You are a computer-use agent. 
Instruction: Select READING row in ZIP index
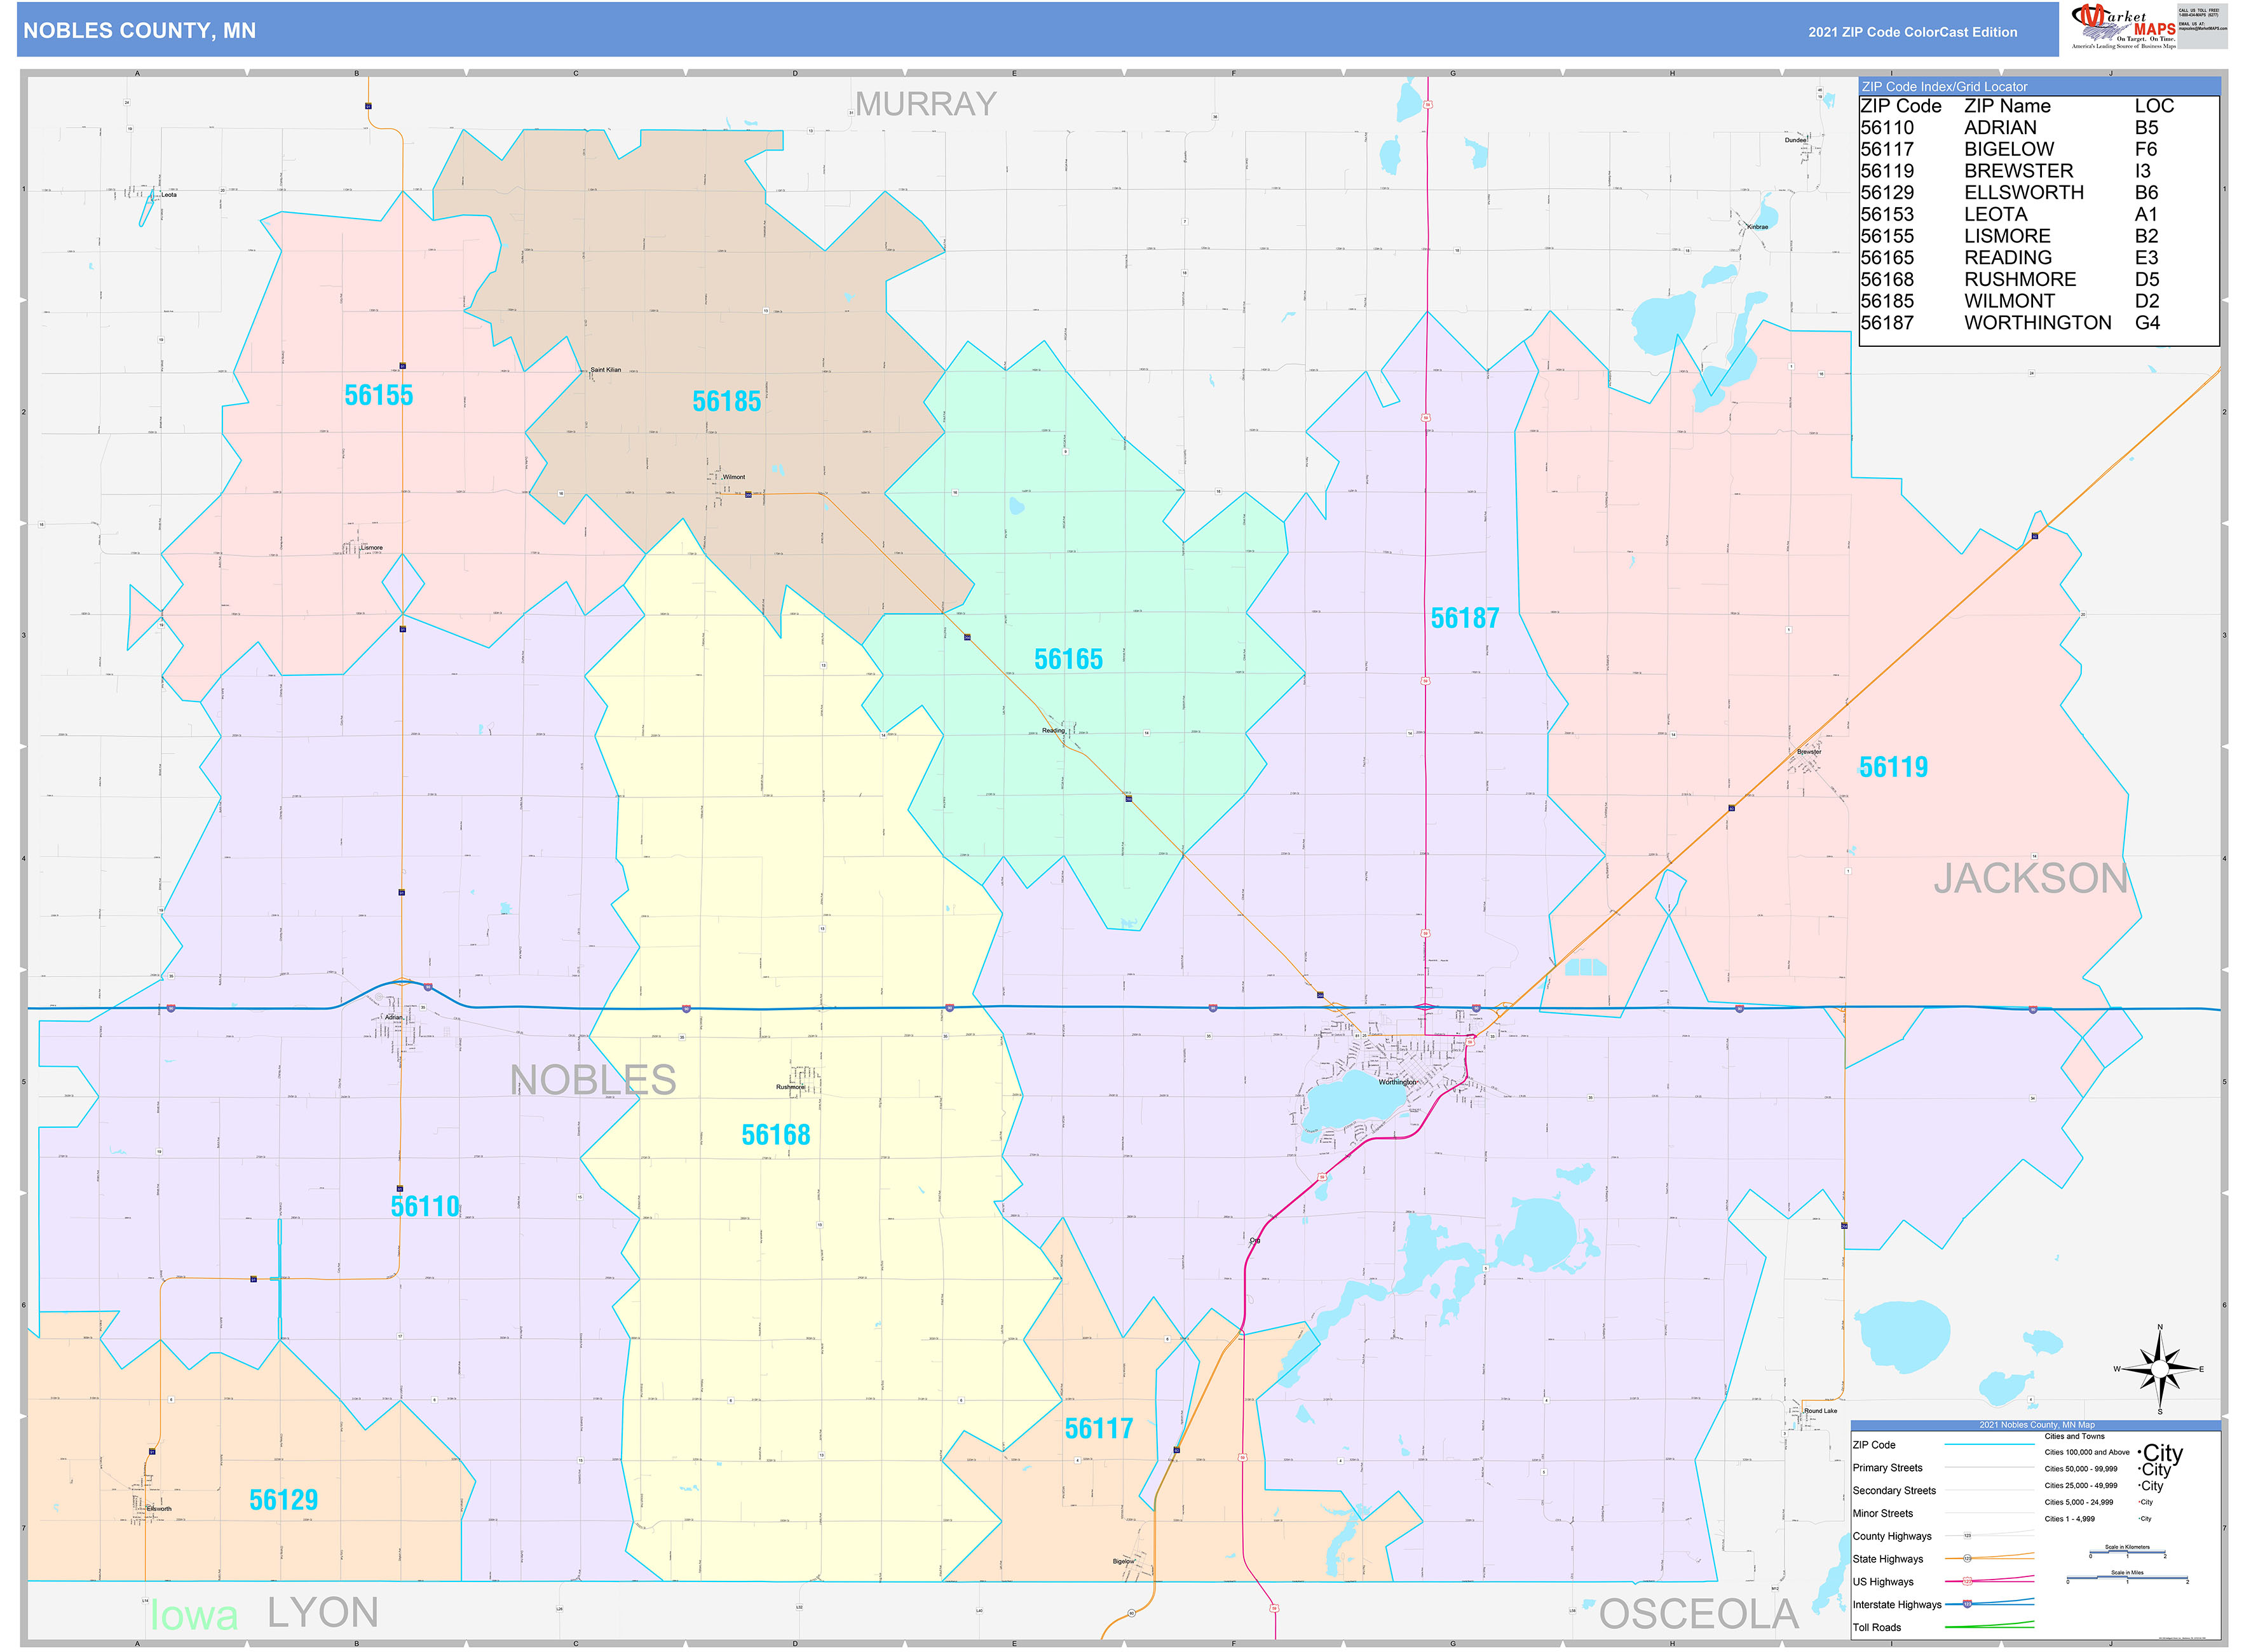2009,258
